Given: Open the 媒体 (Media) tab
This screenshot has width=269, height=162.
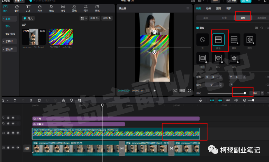Looking at the screenshot, I should click(5, 8).
